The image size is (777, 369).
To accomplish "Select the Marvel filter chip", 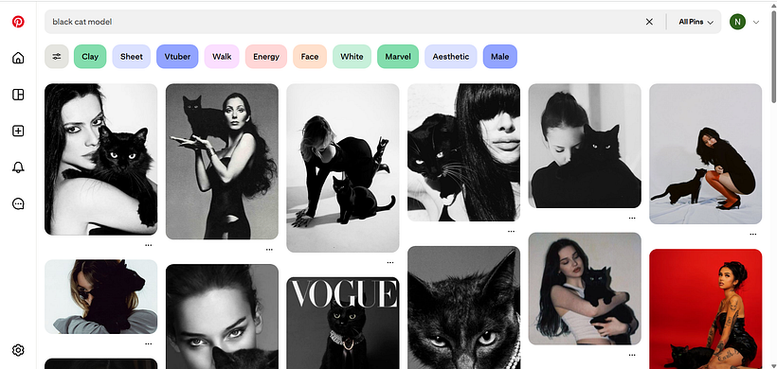I will [x=398, y=57].
